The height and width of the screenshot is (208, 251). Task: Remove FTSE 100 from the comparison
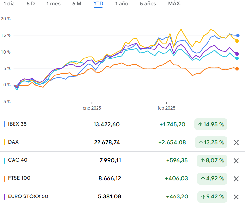[x=236, y=179]
